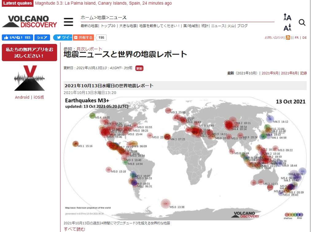Viewport: 311px width, 232px height.
Task: Increase text size with A-up icon
Action: pos(287,17)
